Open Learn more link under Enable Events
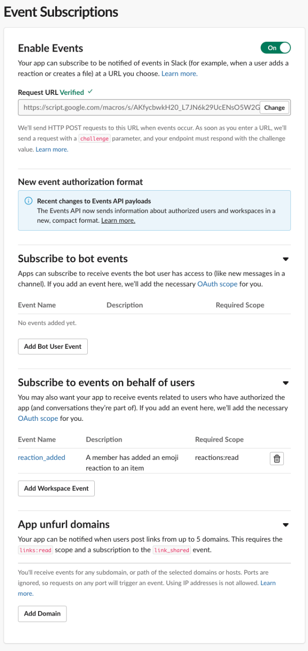Viewport: 308px width, 651px height. [x=179, y=73]
